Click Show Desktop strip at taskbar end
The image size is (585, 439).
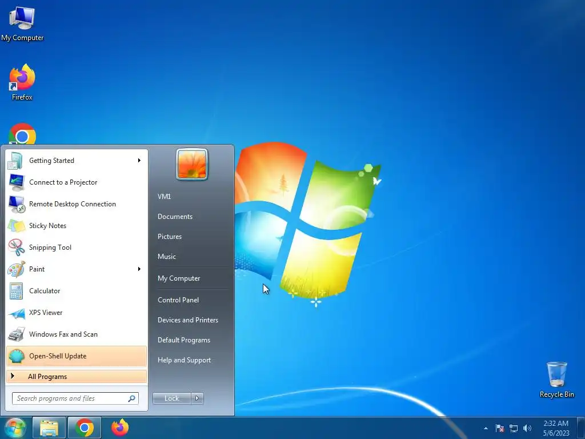pyautogui.click(x=581, y=428)
